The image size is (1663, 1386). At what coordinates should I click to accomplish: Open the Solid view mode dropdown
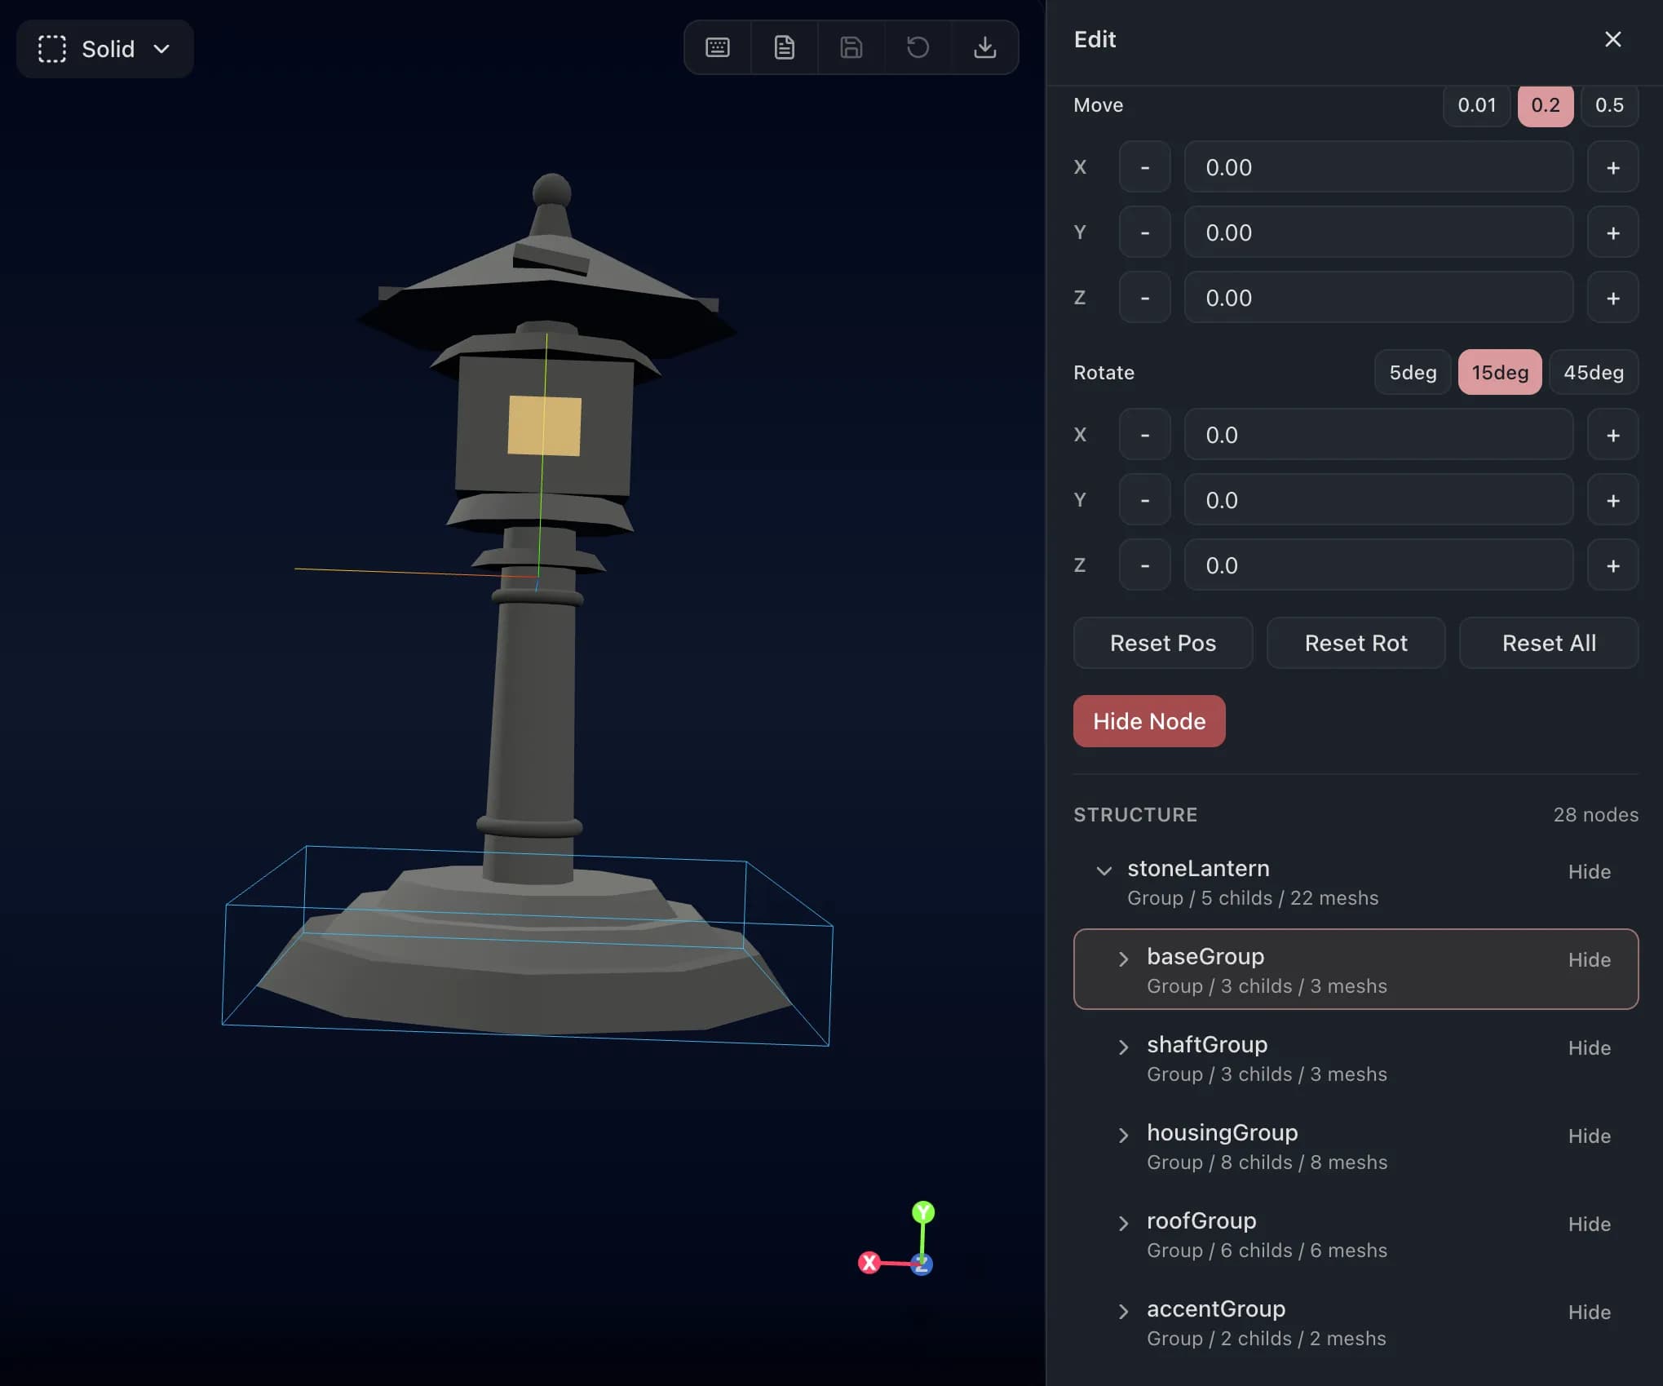(161, 49)
